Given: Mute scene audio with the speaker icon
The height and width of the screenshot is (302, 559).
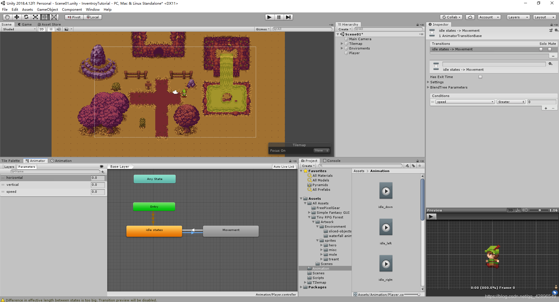Looking at the screenshot, I should (x=59, y=29).
